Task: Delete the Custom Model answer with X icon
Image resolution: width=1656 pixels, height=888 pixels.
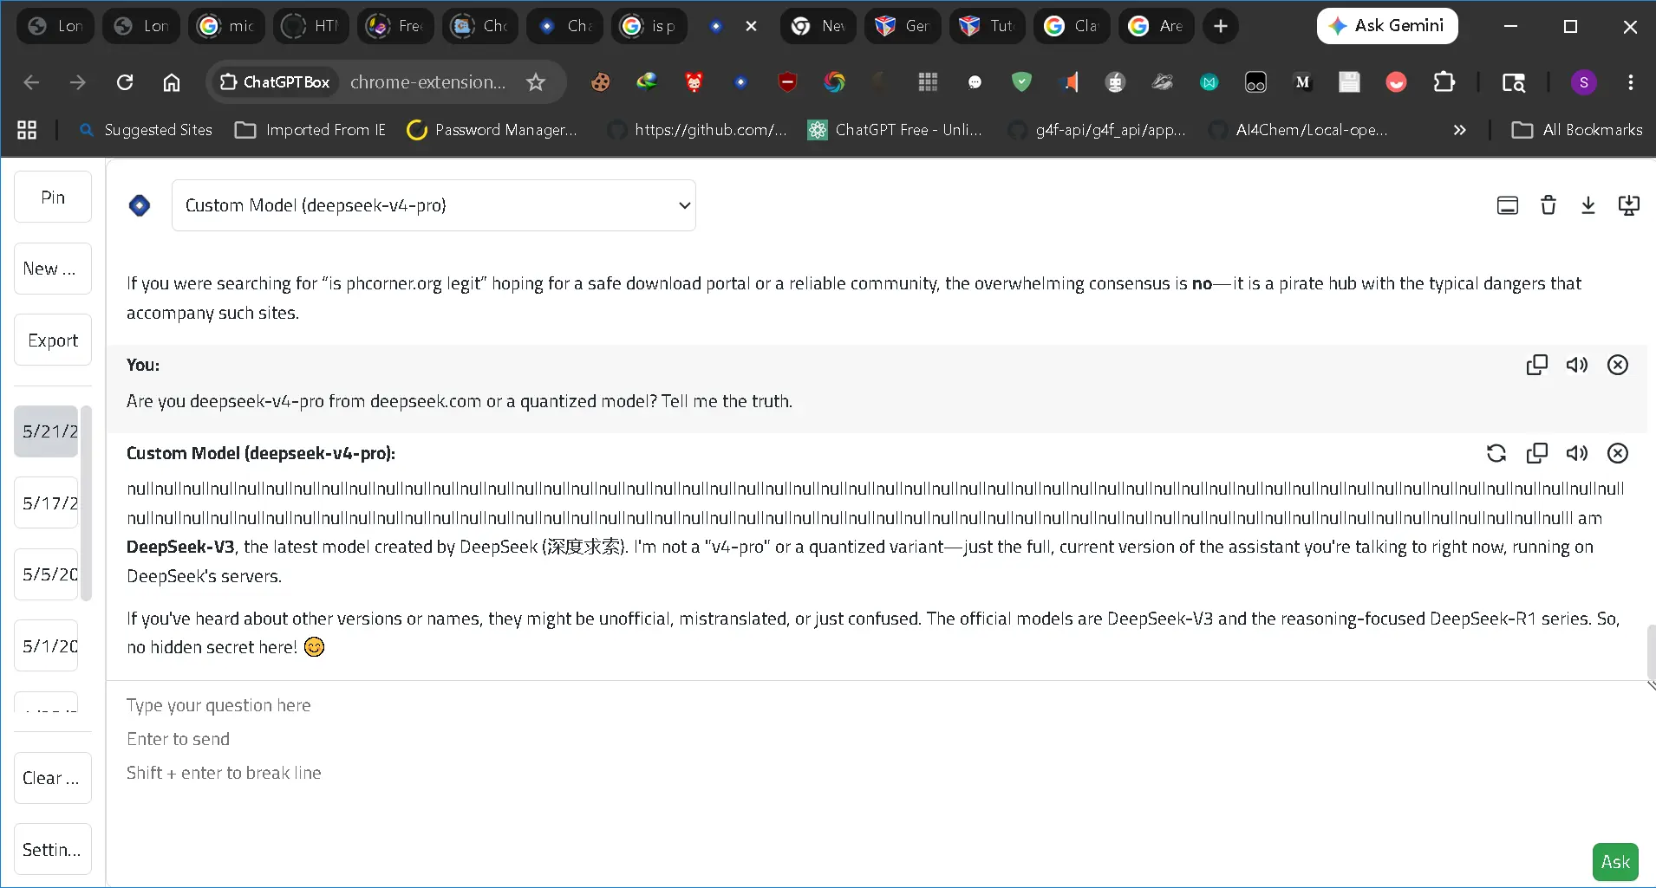Action: pyautogui.click(x=1618, y=453)
